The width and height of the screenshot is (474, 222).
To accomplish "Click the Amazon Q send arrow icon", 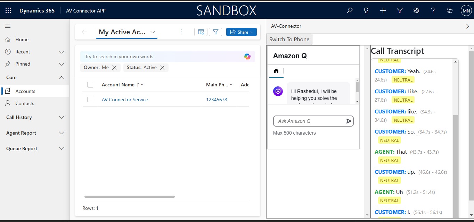I will coord(349,121).
